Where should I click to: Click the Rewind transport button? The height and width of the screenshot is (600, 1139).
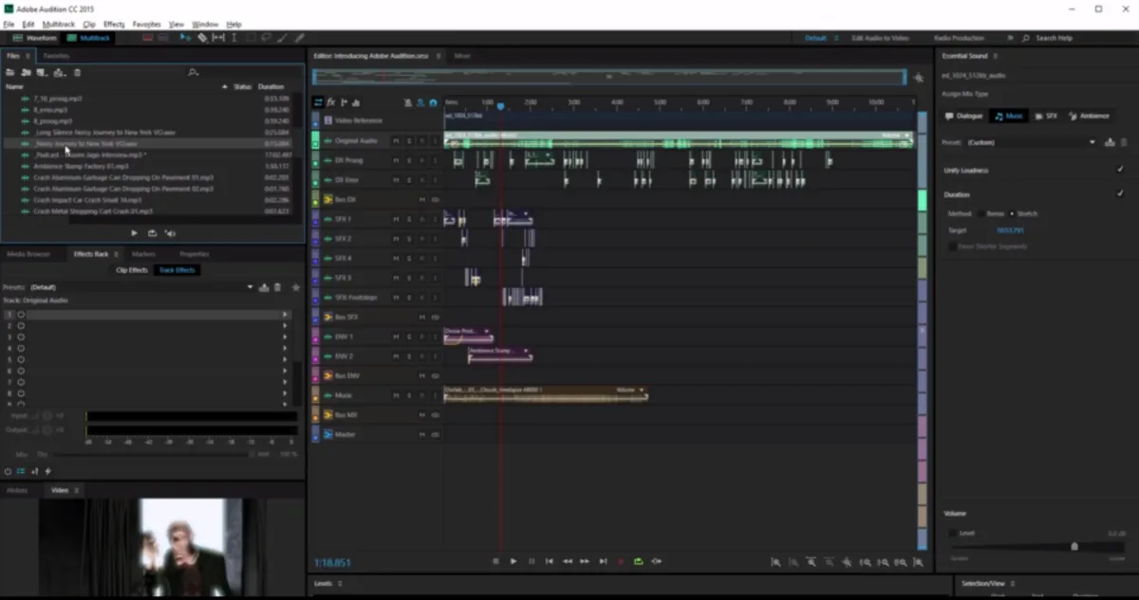click(568, 561)
